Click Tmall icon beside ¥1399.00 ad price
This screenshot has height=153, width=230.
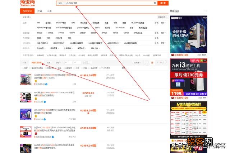172,98
